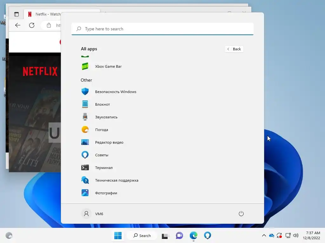Launch Редактор видео icon
325x243 pixels.
coord(85,142)
